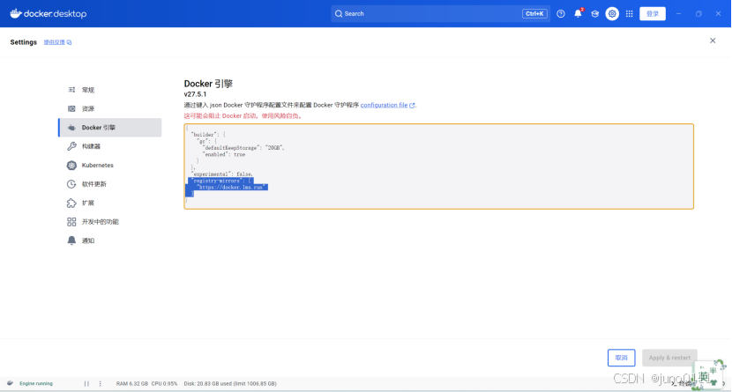
Task: Click the 常规 sliders icon in sidebar
Action: coord(71,90)
